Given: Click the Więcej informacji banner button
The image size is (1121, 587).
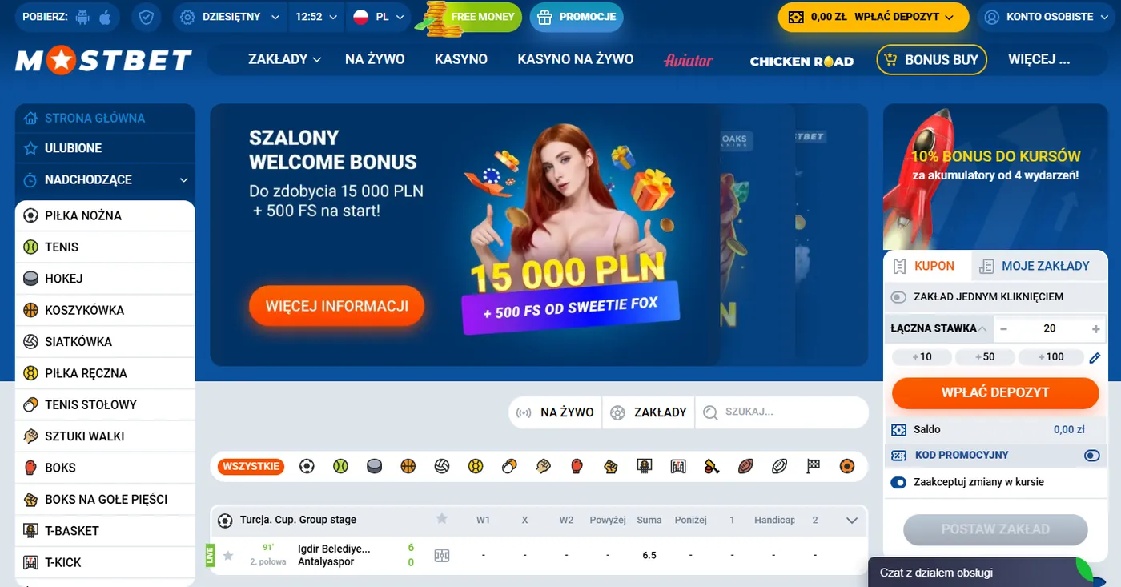Looking at the screenshot, I should tap(337, 306).
